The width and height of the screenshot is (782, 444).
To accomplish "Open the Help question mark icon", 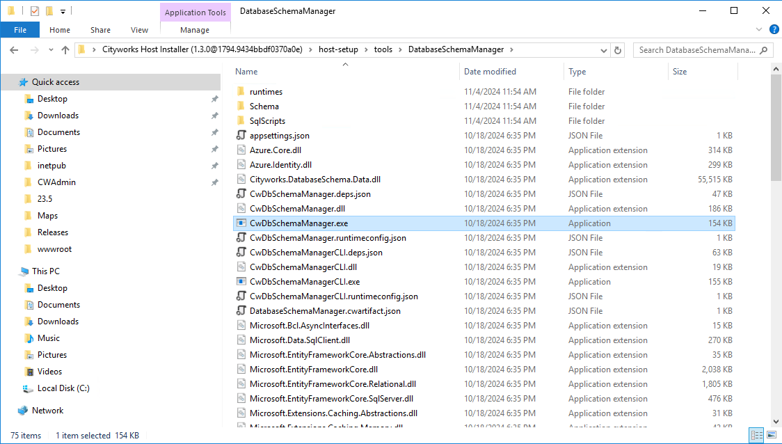I will coord(773,29).
